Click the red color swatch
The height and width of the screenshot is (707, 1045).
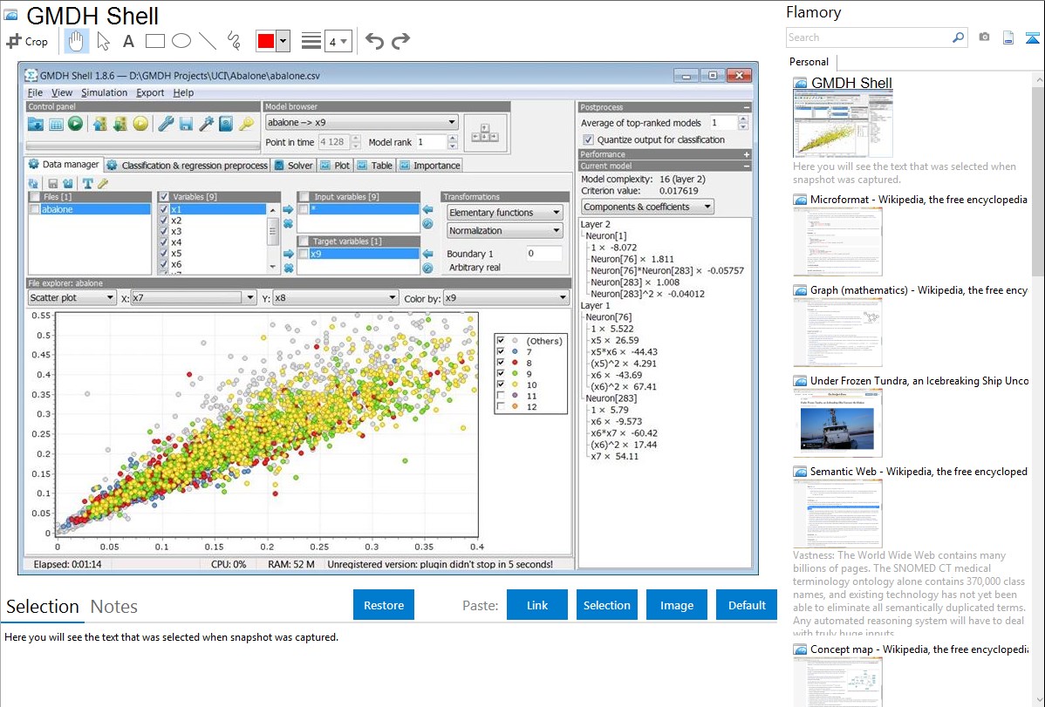pos(266,41)
